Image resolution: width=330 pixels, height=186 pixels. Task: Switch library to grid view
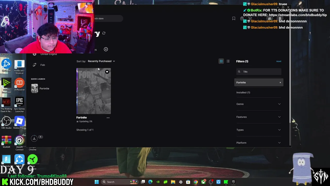221,61
